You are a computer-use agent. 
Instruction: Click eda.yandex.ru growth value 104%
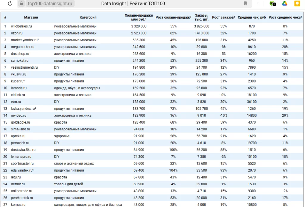tap(173, 170)
